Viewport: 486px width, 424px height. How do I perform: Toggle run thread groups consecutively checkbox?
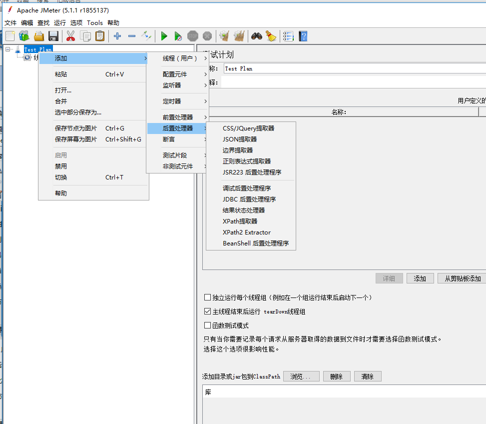pyautogui.click(x=207, y=297)
